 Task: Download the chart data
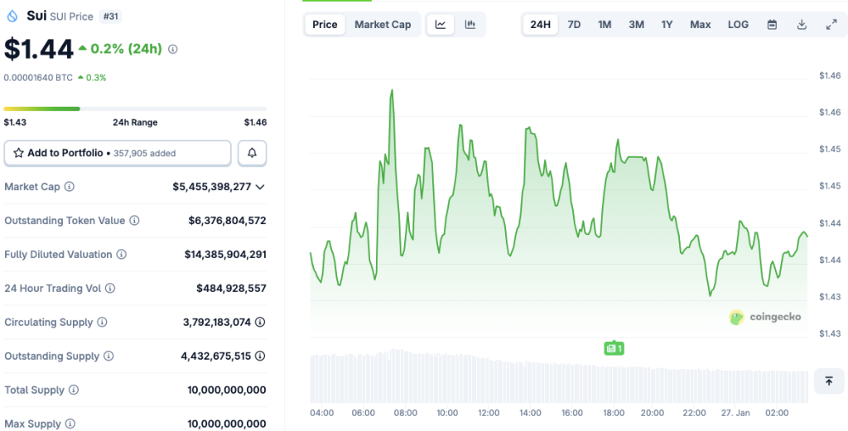pyautogui.click(x=802, y=25)
